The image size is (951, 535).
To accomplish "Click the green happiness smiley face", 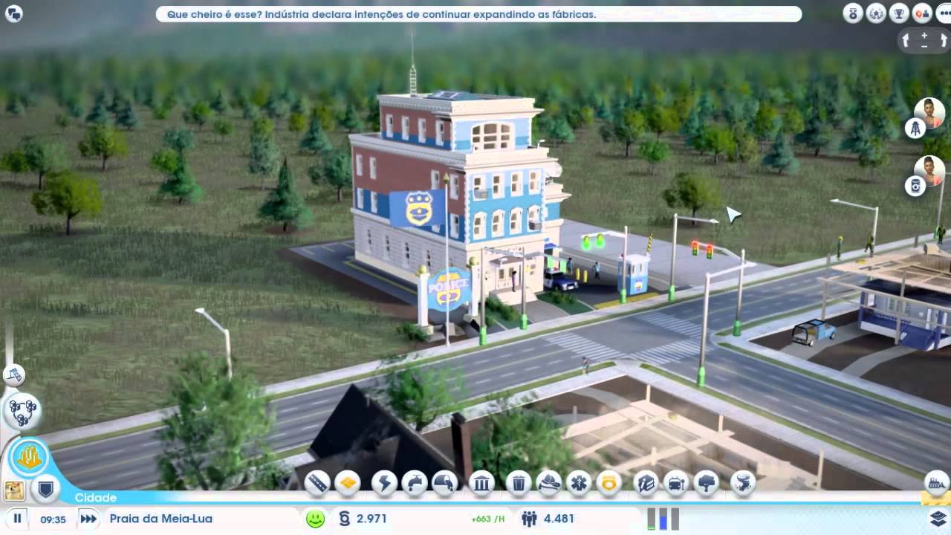I will (x=316, y=519).
